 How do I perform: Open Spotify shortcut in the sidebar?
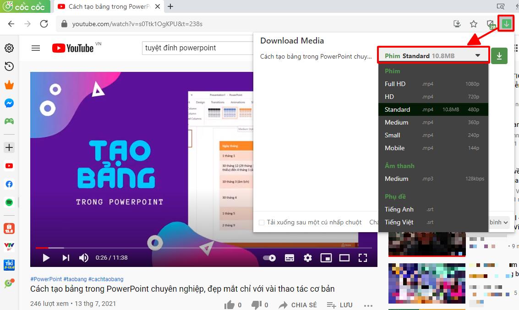click(x=9, y=202)
